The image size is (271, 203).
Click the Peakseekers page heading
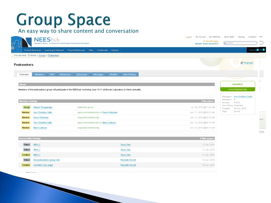coord(24,65)
